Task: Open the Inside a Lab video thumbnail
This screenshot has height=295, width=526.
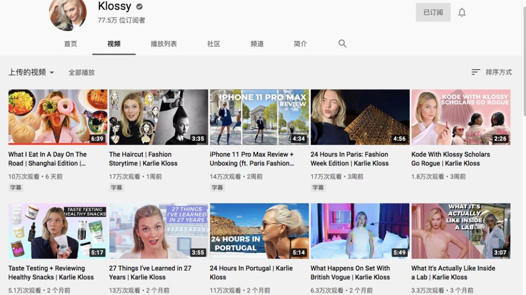Action: pos(461,231)
